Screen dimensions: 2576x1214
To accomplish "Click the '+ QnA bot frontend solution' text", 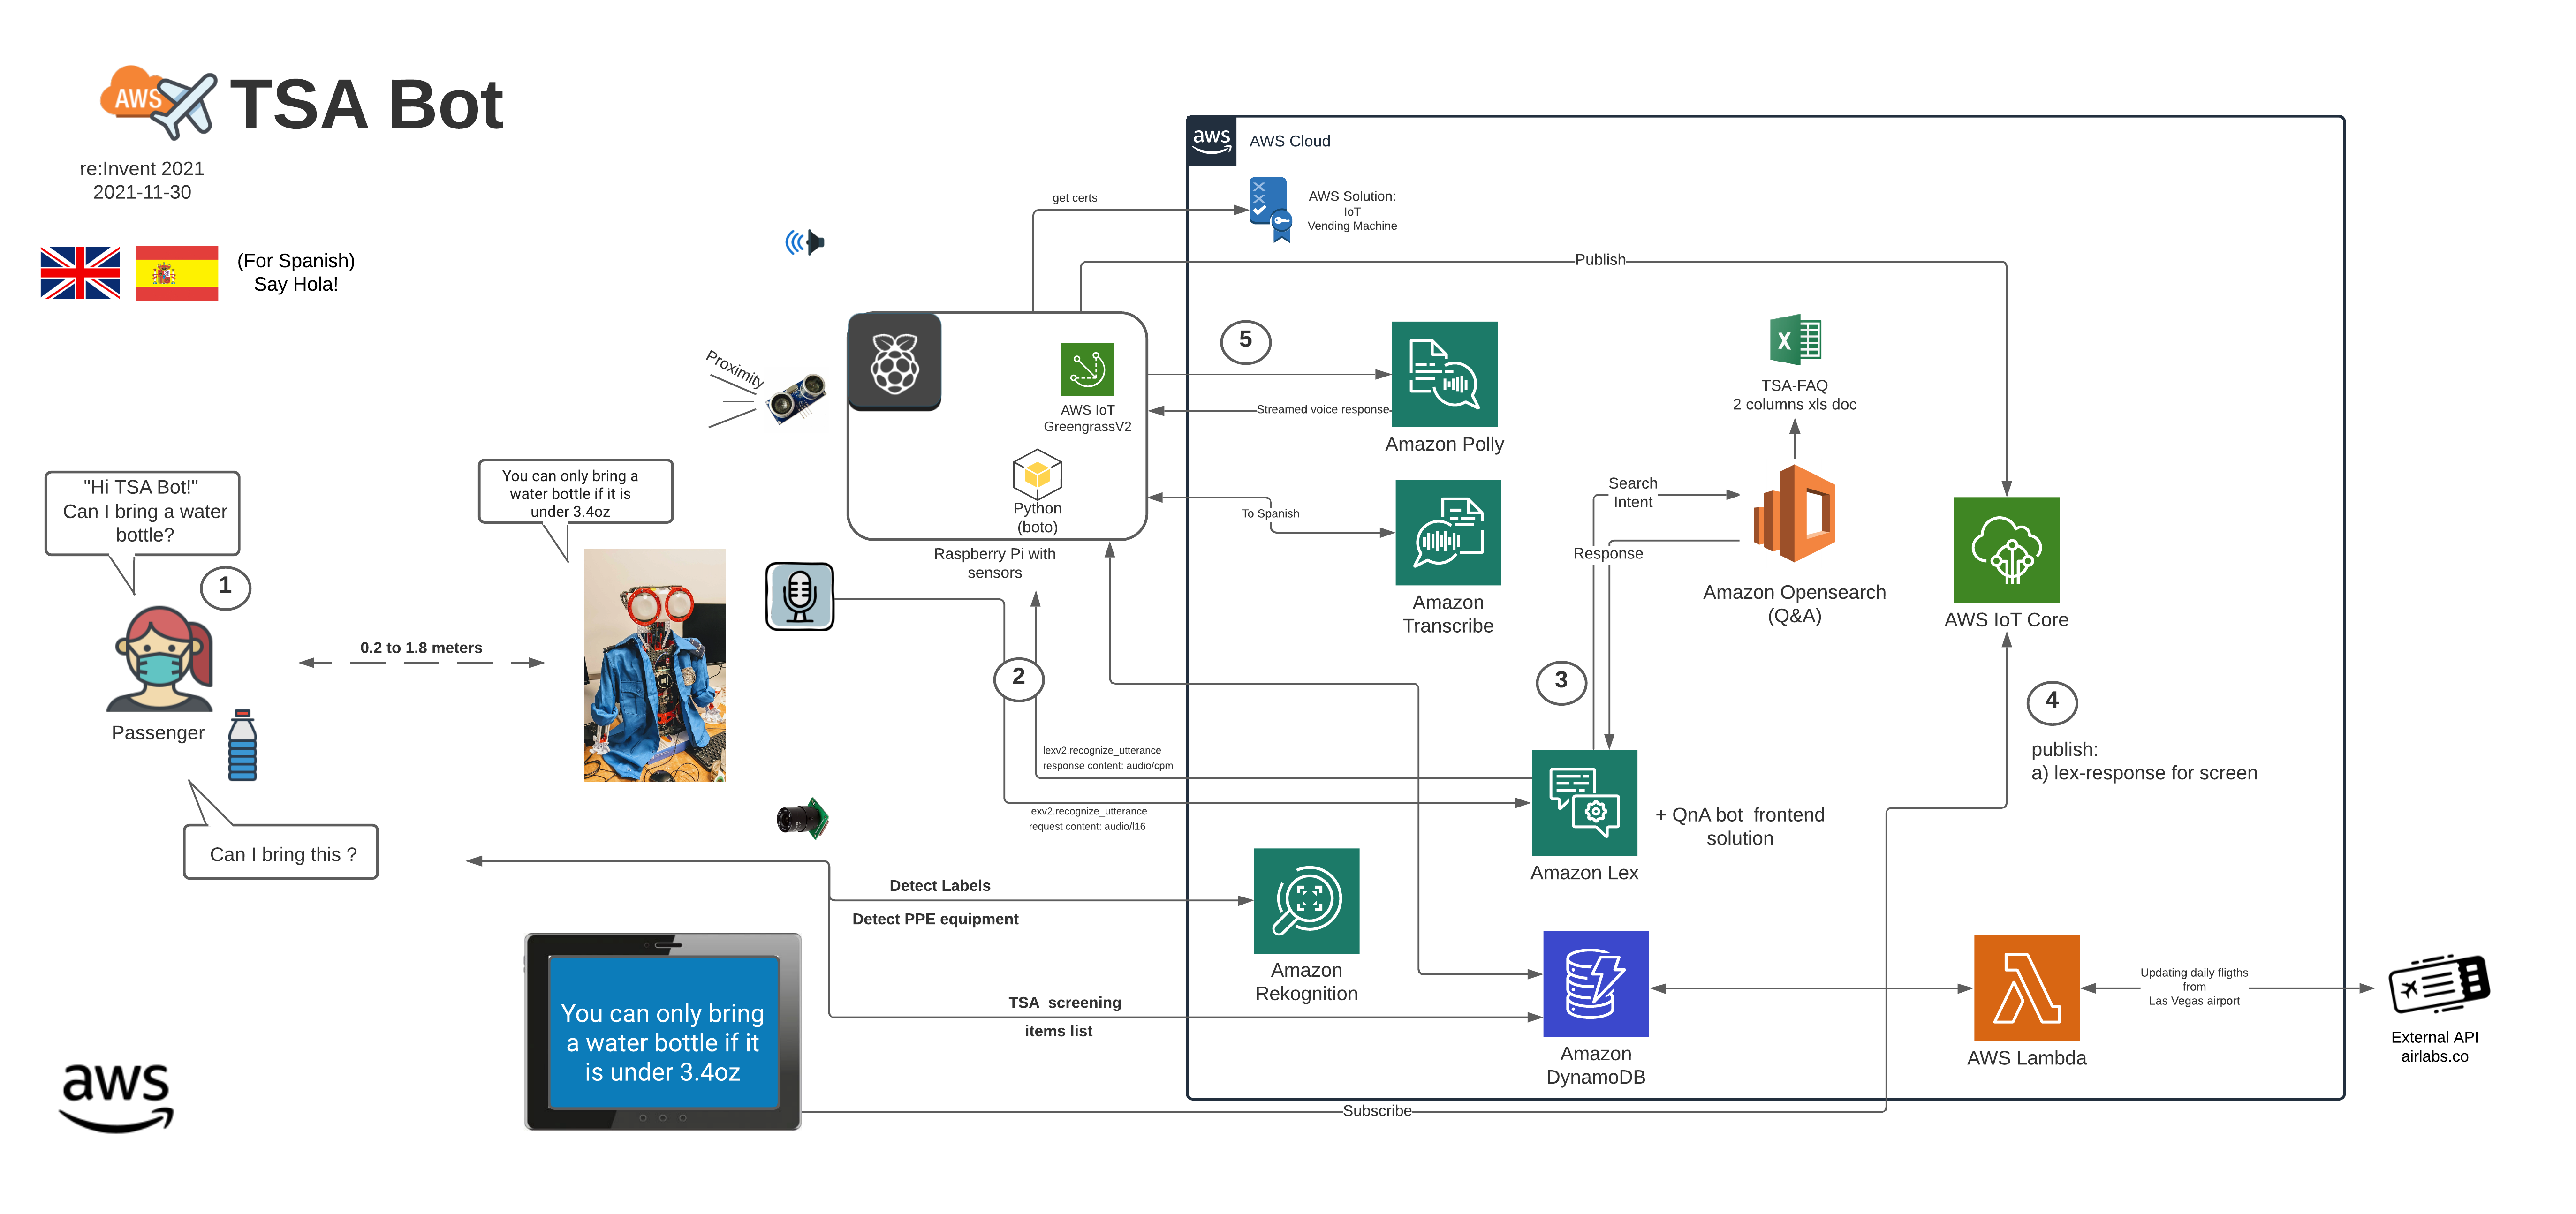I will click(1740, 826).
